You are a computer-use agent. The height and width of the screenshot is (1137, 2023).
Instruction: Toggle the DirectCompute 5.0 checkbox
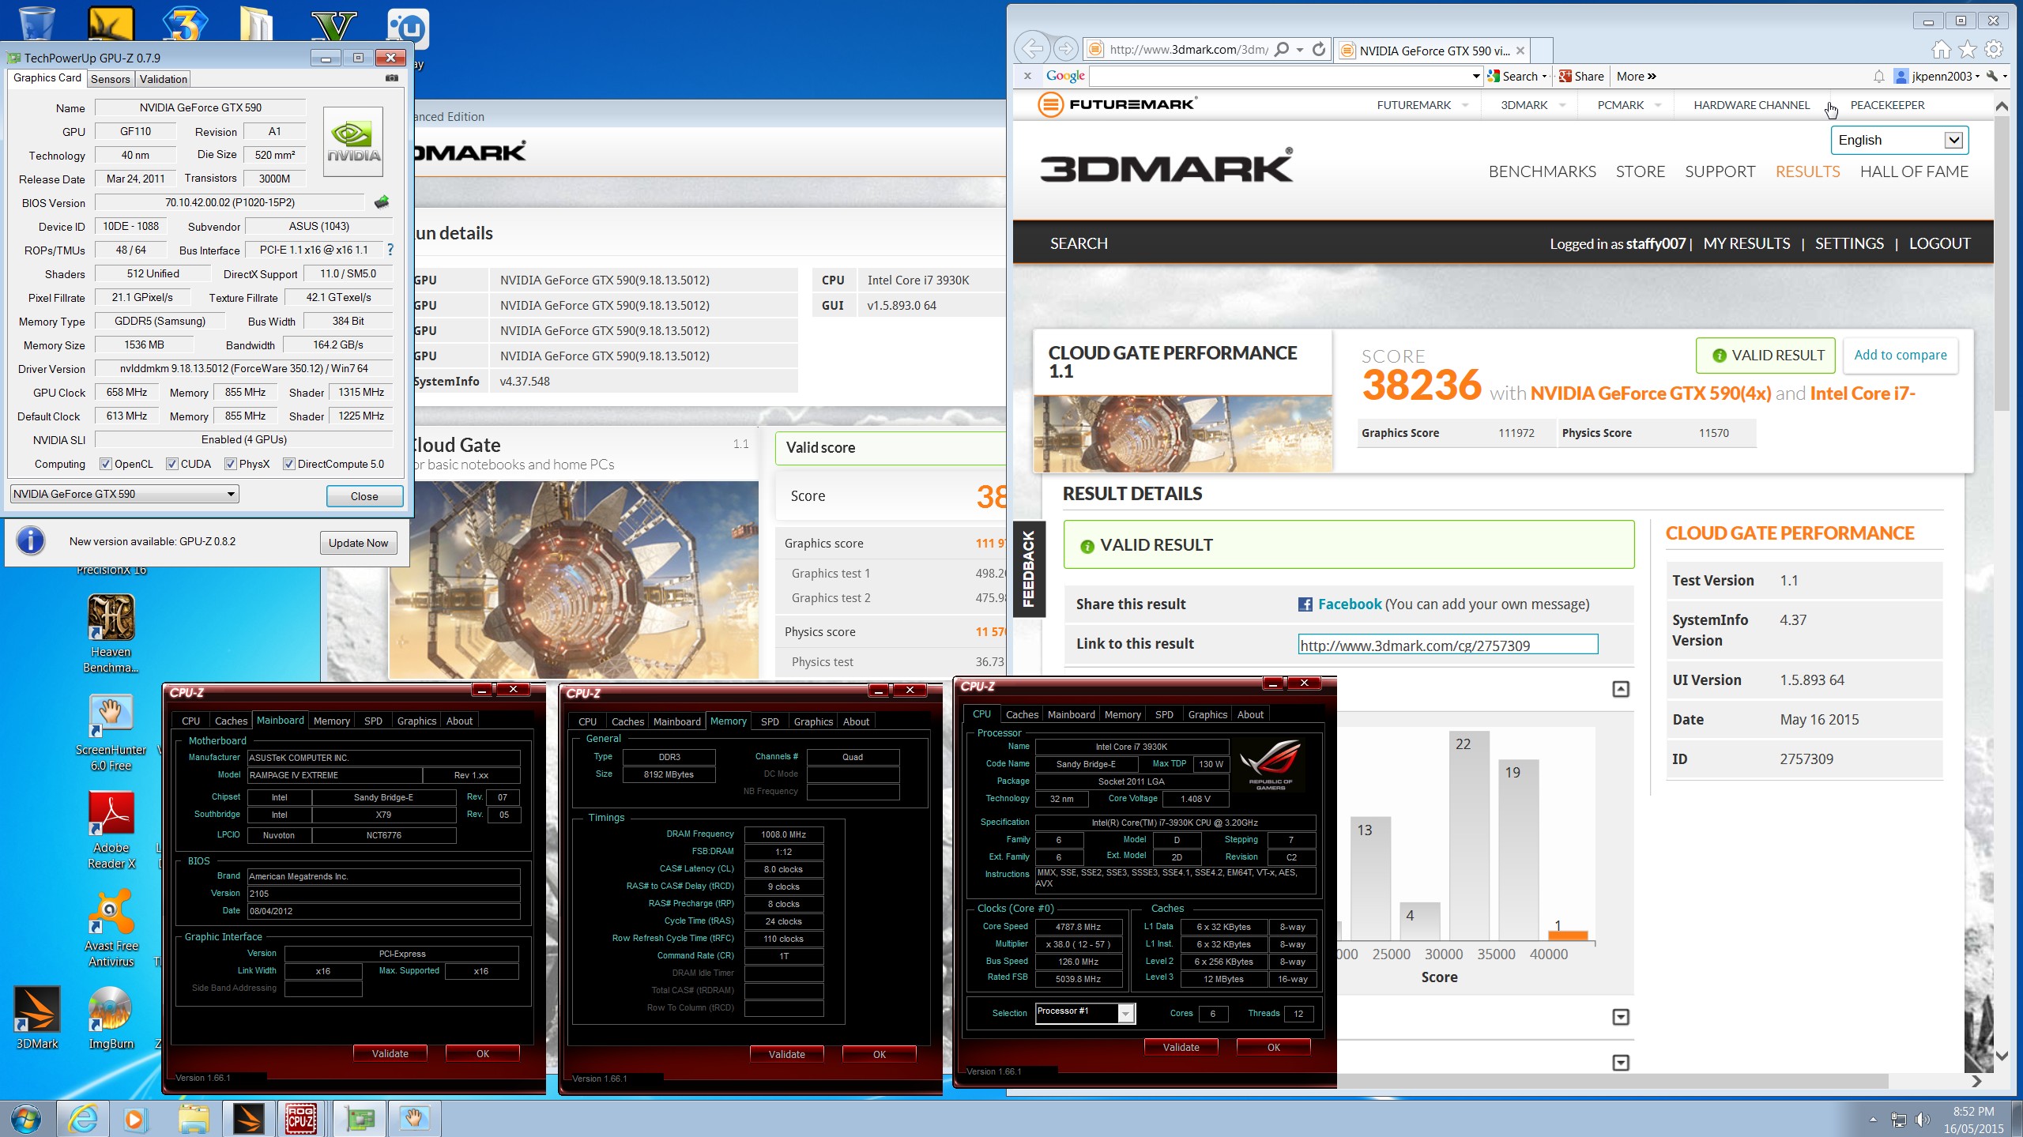click(289, 464)
